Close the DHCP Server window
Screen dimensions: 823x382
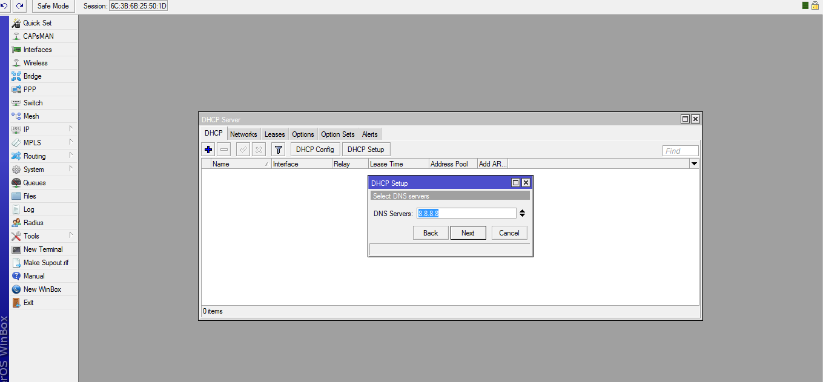click(695, 119)
